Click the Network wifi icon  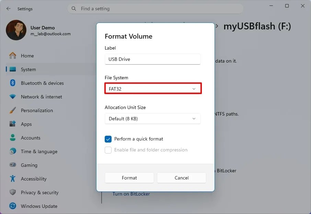coord(13,97)
